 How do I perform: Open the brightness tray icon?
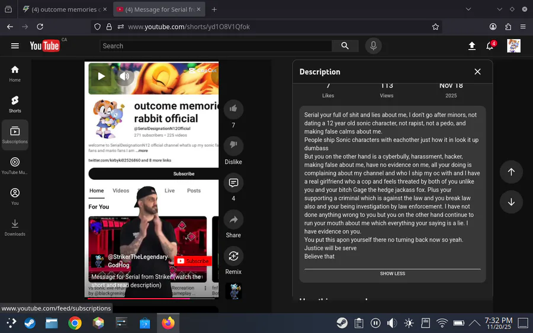click(x=409, y=323)
